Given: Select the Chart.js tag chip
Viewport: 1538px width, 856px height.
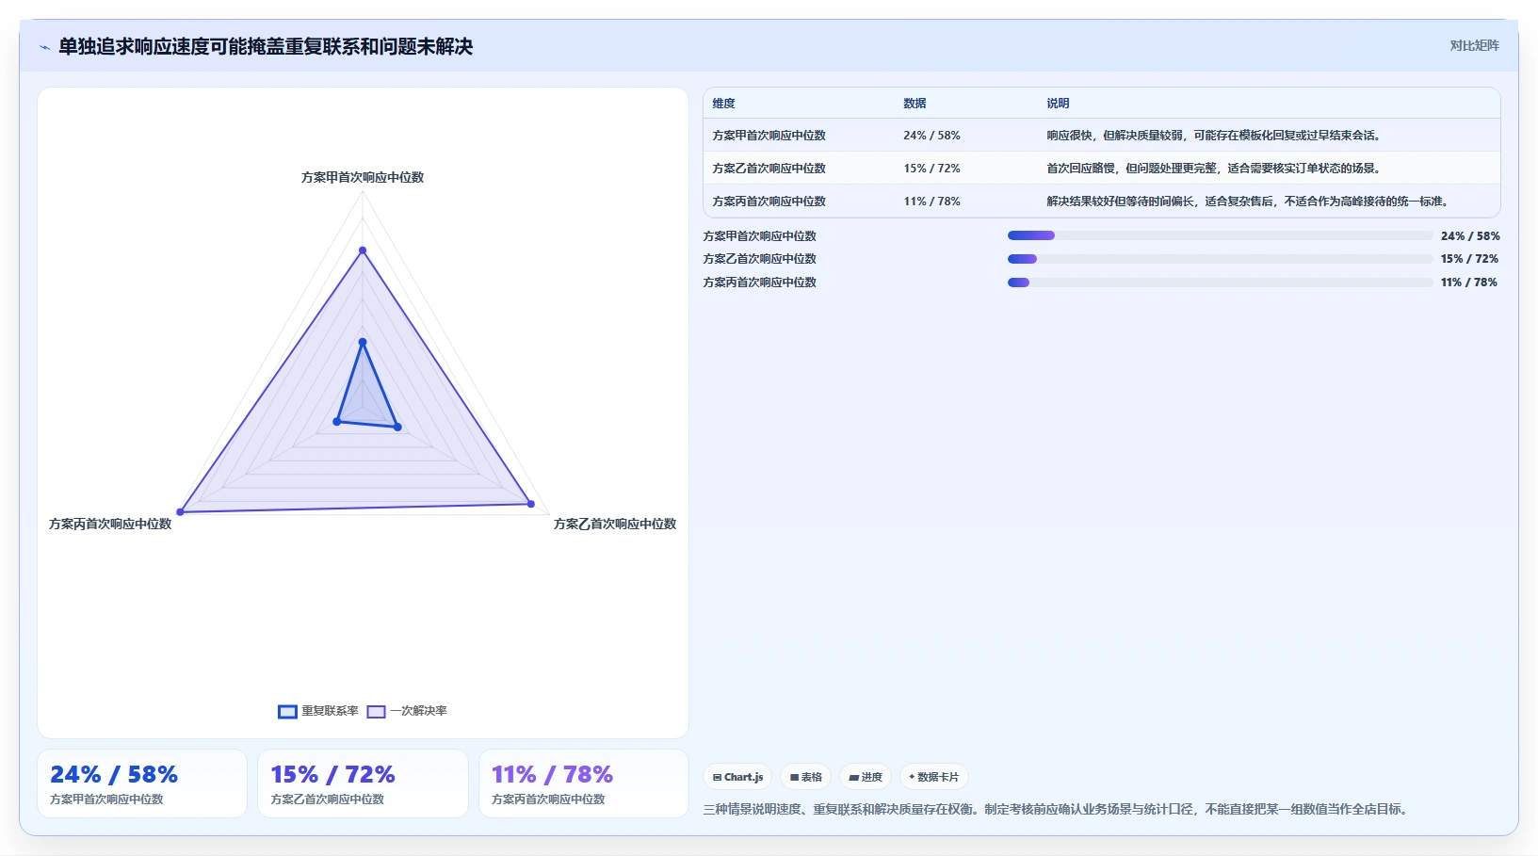Looking at the screenshot, I should click(737, 777).
